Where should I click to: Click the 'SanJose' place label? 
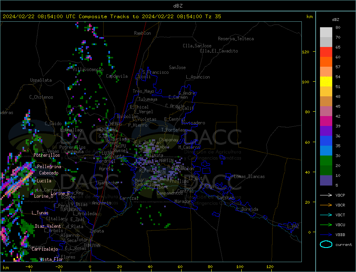177,68
